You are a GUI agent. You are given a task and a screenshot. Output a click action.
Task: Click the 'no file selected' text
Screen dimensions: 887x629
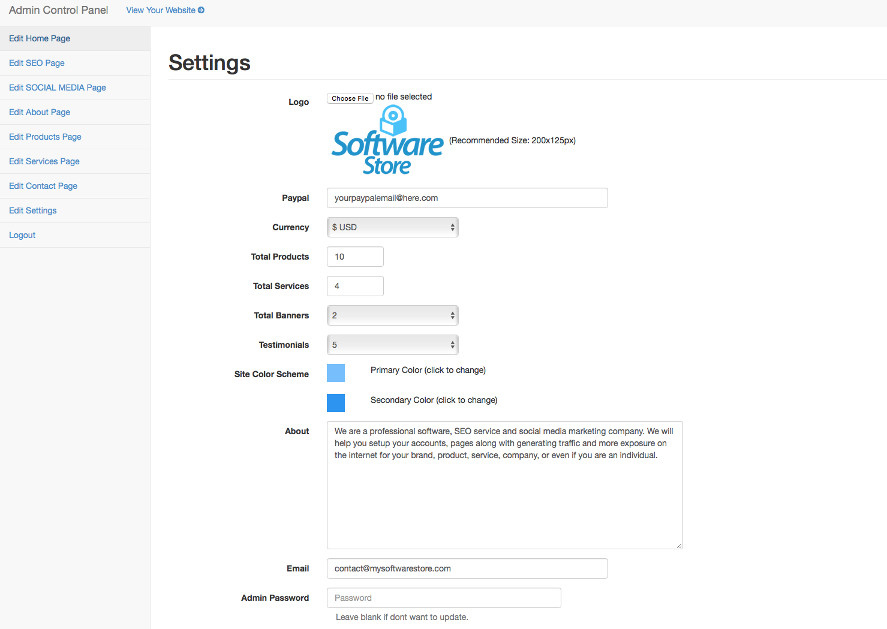[x=404, y=97]
